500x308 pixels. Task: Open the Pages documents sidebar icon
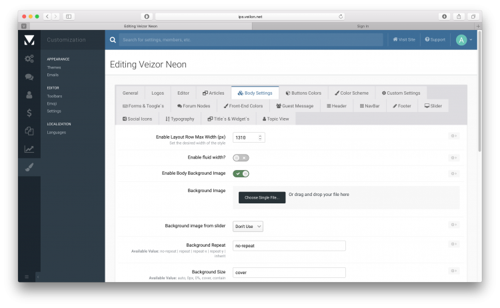pos(29,131)
